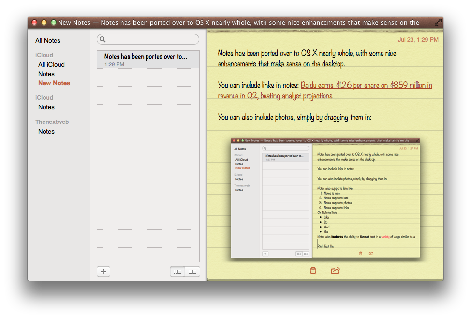
Task: Click the 1:29 PM timestamp in note list
Action: (114, 64)
